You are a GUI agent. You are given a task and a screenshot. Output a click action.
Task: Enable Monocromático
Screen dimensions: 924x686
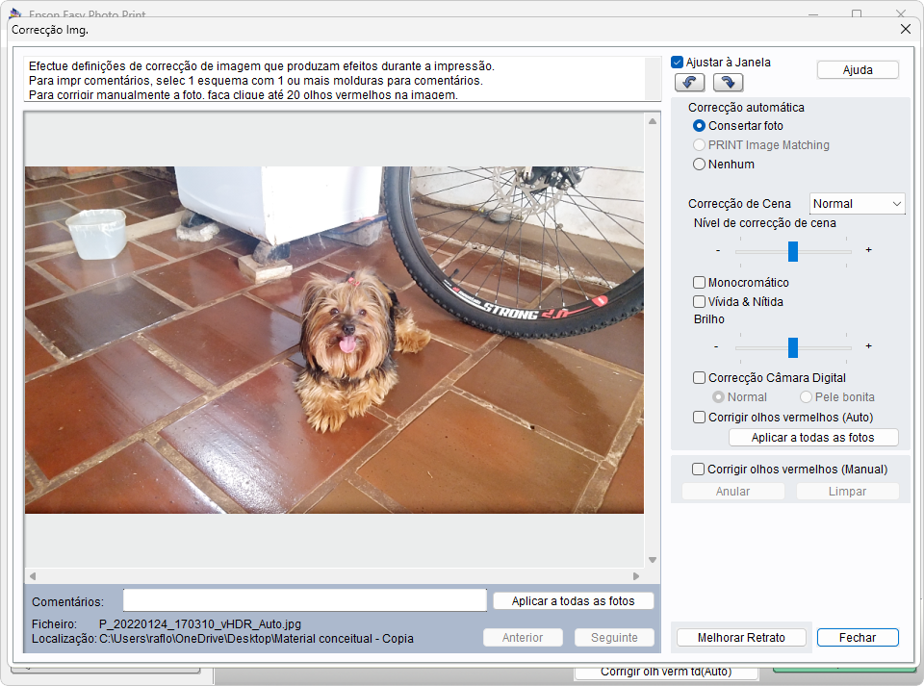point(699,283)
